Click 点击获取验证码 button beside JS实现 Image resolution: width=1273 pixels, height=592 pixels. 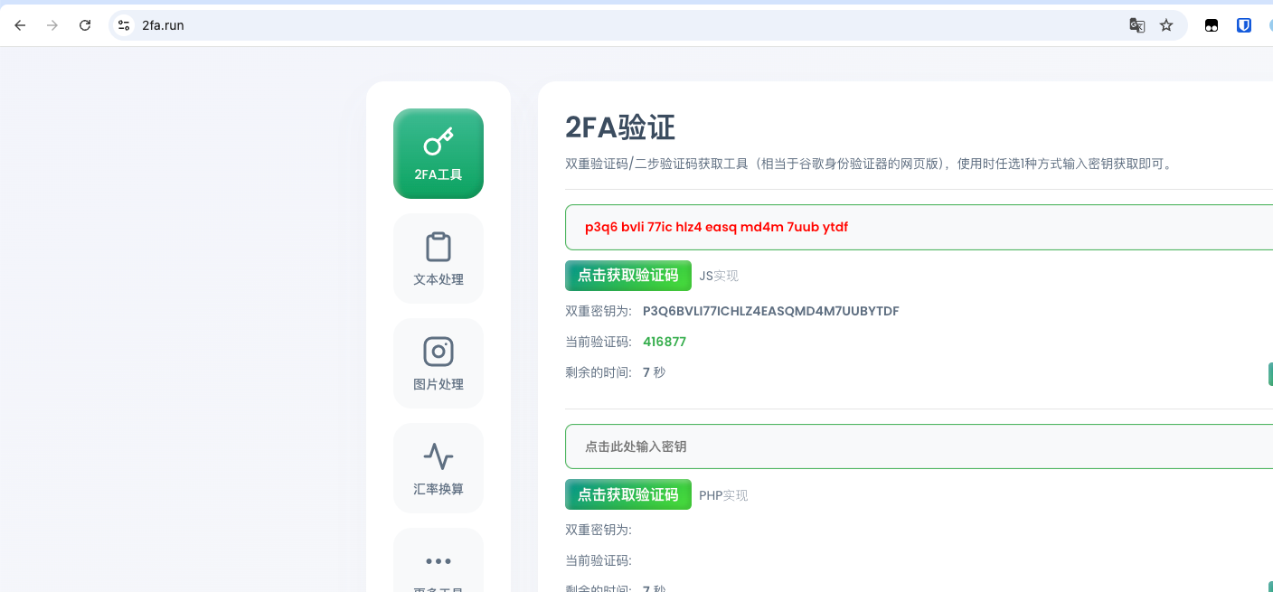(628, 276)
